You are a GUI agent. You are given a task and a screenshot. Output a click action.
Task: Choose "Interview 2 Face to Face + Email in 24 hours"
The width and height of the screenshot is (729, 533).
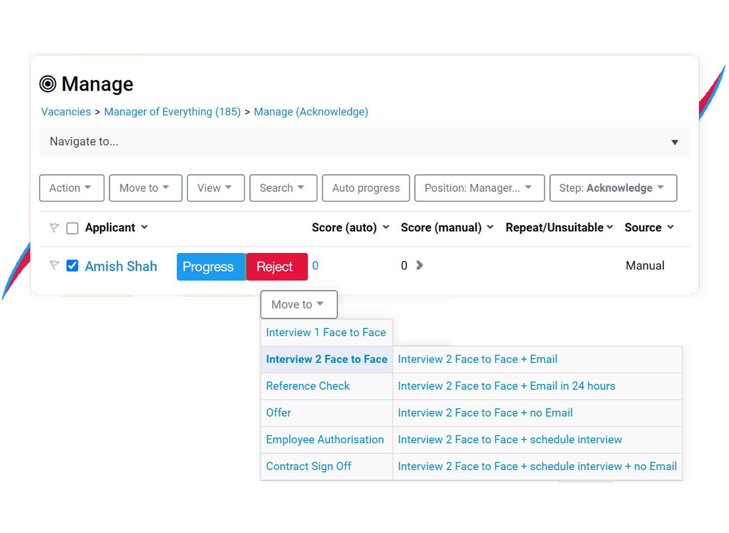point(507,386)
